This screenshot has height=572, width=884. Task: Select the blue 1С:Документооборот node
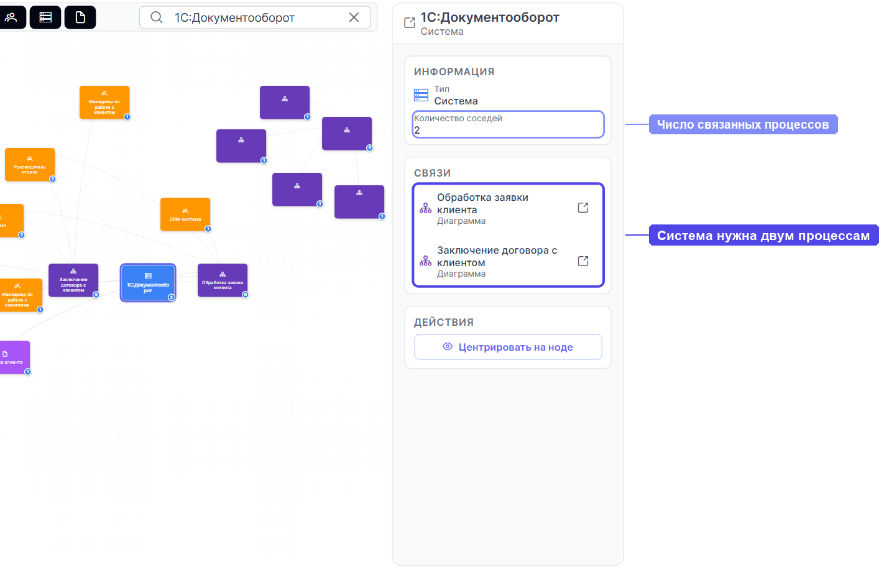pyautogui.click(x=148, y=282)
